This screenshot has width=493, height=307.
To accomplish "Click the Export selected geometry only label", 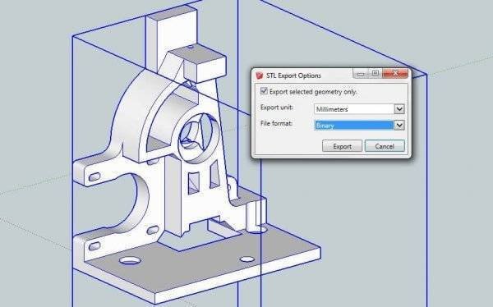I will coord(313,92).
